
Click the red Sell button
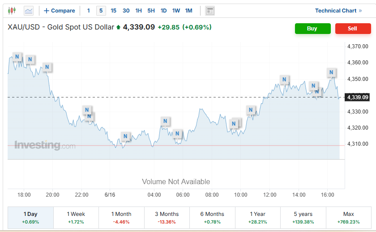tap(353, 29)
